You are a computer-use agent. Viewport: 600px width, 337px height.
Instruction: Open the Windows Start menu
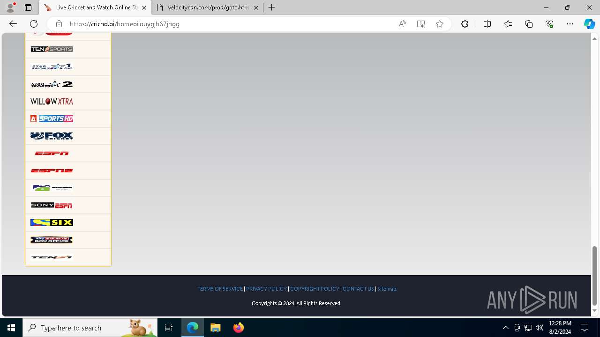11,328
